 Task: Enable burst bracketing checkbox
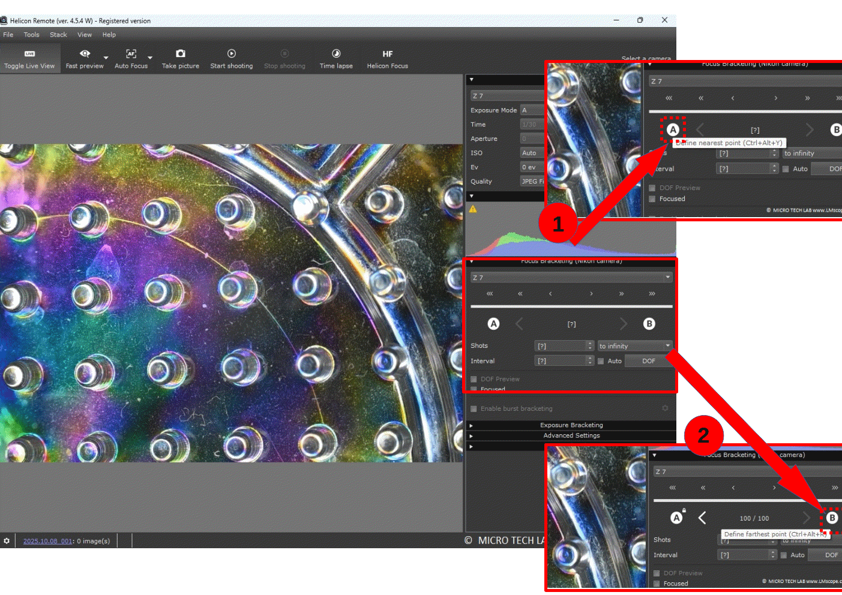[474, 409]
